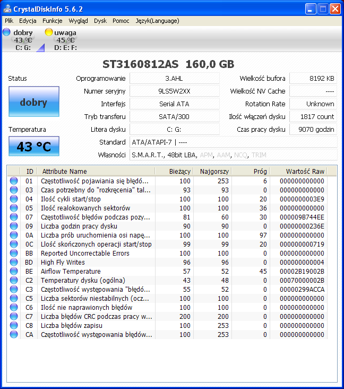Click the status orb of attribute 09

(x=14, y=226)
